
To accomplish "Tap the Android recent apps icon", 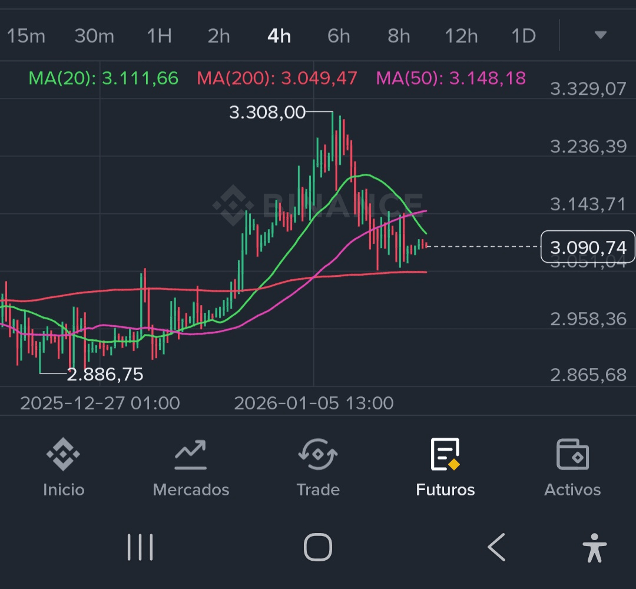I will [140, 547].
